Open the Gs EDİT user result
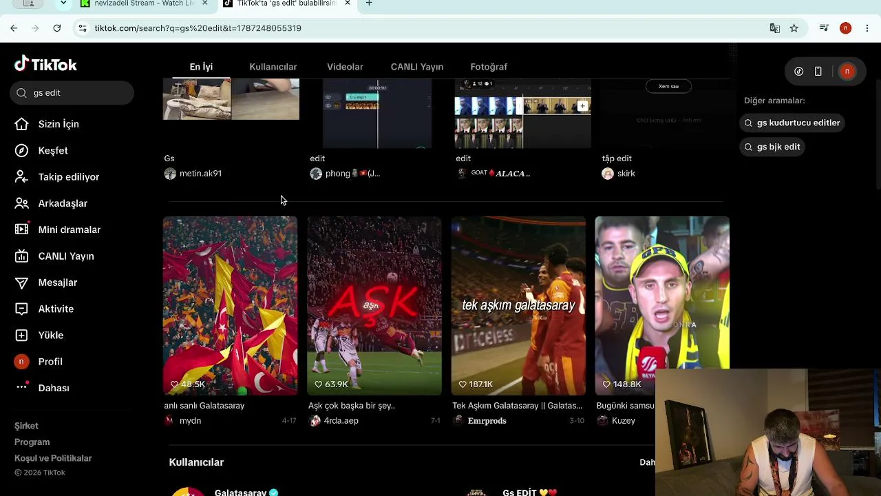The image size is (881, 496). 529,492
